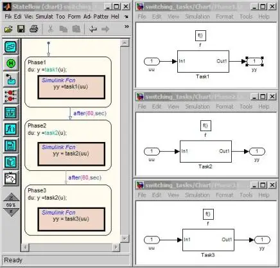Select the graphical Function tool
Image resolution: width=280 pixels, height=268 pixels.
pos(11,129)
